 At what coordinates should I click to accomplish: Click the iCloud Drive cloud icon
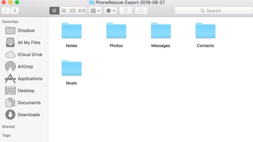point(10,55)
